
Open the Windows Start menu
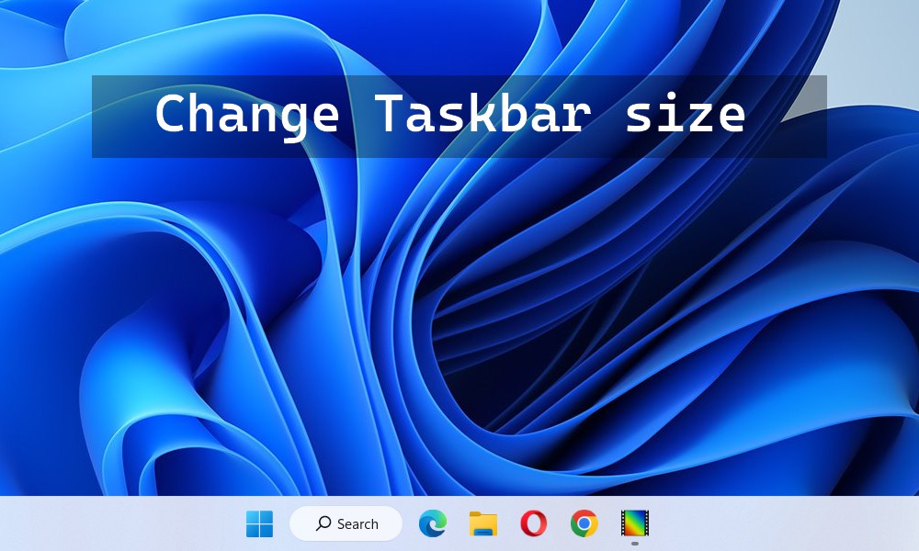(x=259, y=524)
